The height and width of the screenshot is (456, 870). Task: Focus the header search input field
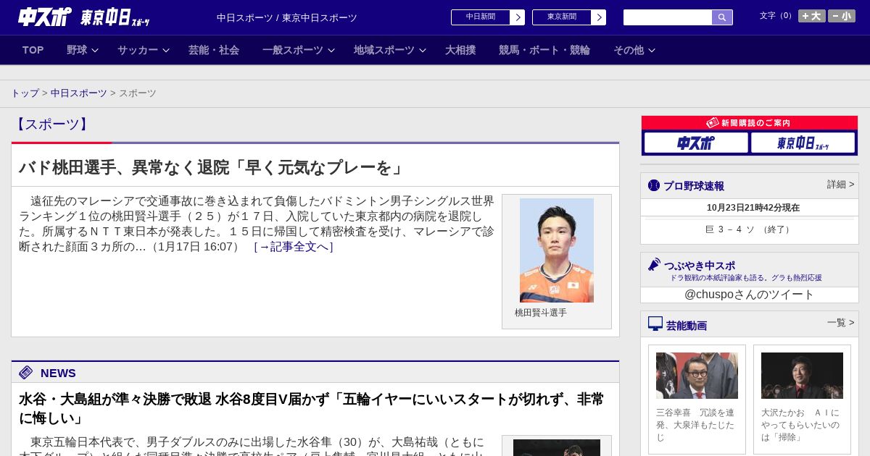[668, 17]
